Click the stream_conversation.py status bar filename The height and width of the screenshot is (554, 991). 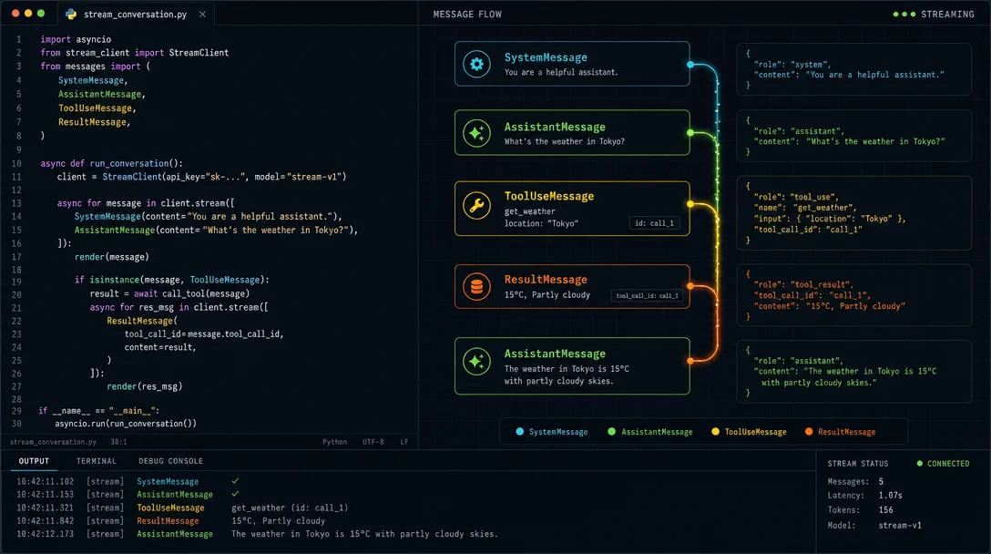[x=53, y=442]
